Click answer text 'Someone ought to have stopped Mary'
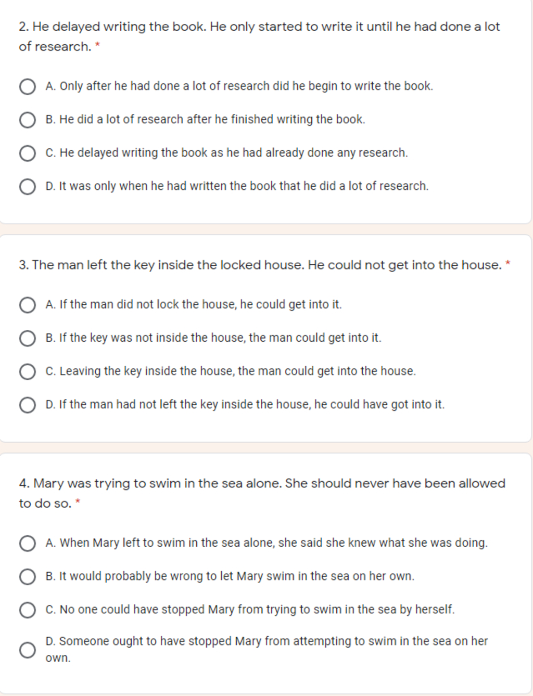Screen dimensions: 533x696 tap(266, 649)
